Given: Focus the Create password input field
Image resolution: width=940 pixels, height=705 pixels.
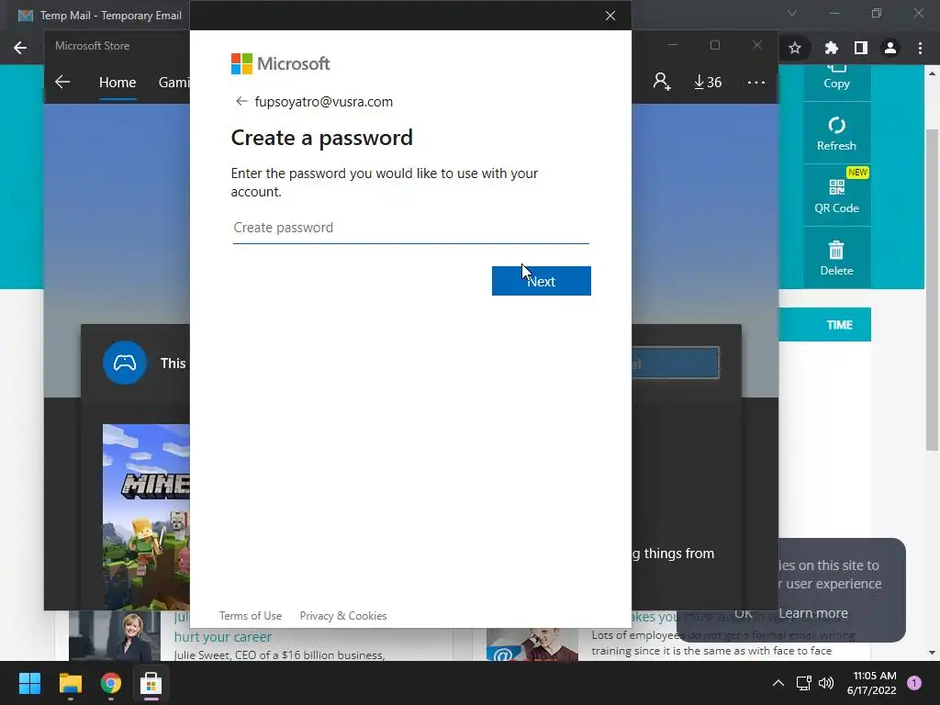Looking at the screenshot, I should click(410, 228).
